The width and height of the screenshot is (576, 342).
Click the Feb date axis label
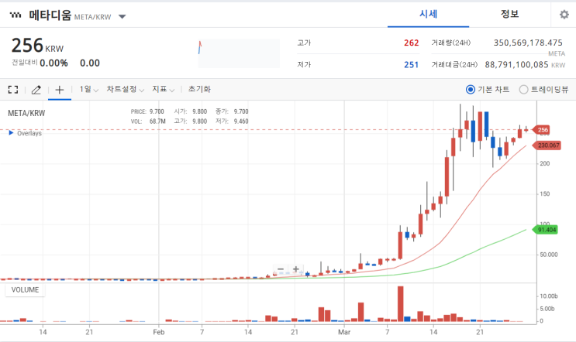159,332
